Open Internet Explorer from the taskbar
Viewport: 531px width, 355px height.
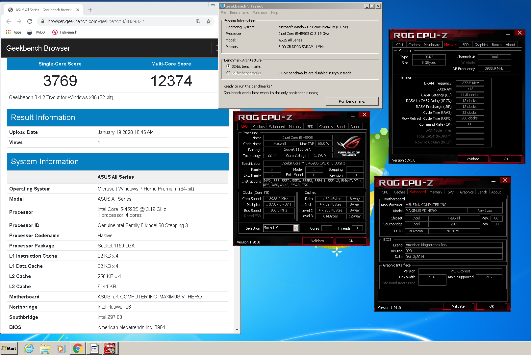[29, 348]
